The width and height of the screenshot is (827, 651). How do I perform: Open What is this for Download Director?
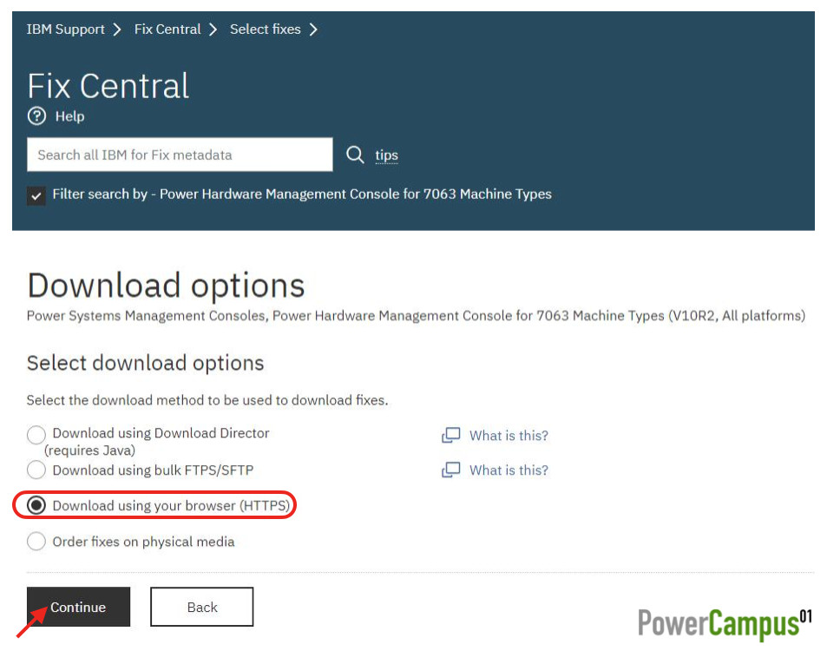[509, 435]
